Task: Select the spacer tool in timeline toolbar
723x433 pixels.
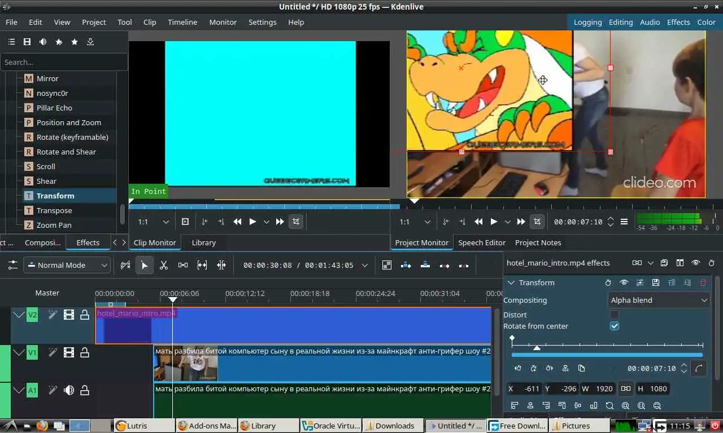Action: [x=183, y=265]
